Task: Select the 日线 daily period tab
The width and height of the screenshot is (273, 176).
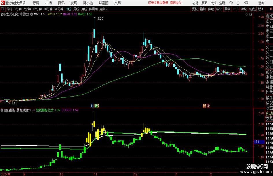Action: pyautogui.click(x=68, y=9)
